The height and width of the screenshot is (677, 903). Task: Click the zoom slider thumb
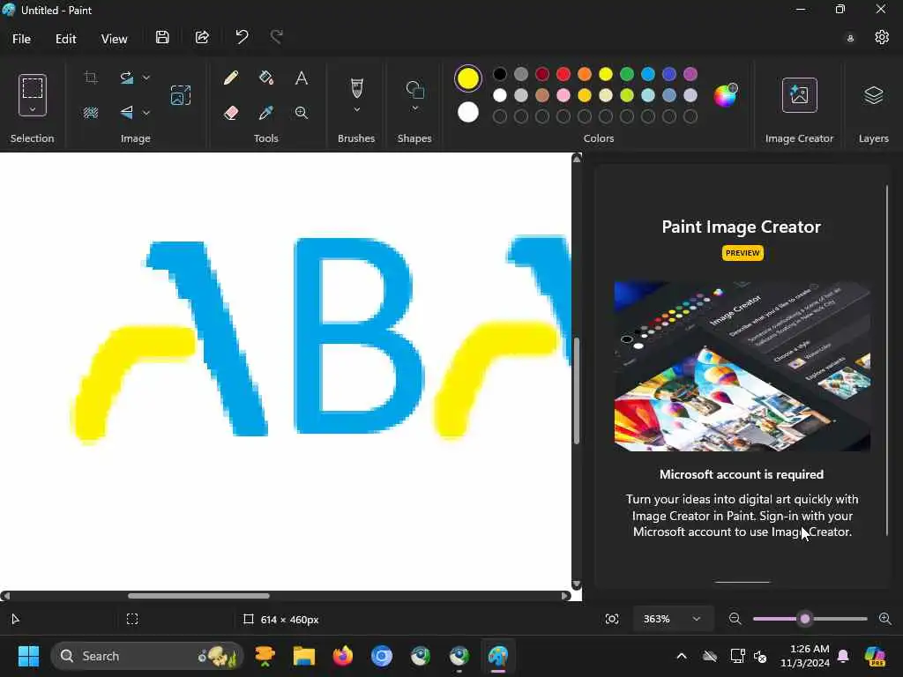(x=805, y=619)
